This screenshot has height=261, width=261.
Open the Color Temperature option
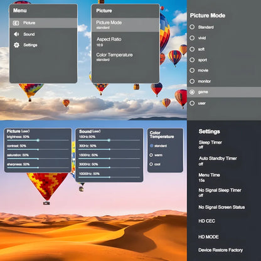click(125, 57)
